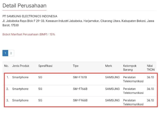161x113 pixels.
Task: Click the 'Jenis Produk' column header
Action: tap(21, 66)
